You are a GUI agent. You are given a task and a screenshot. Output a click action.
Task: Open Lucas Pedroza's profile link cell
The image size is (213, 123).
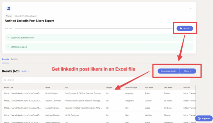pos(22,108)
